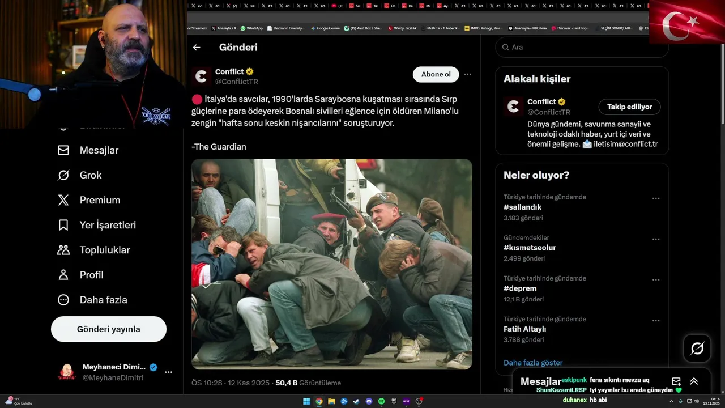Image resolution: width=725 pixels, height=408 pixels.
Task: Open Profil person icon
Action: pyautogui.click(x=63, y=275)
